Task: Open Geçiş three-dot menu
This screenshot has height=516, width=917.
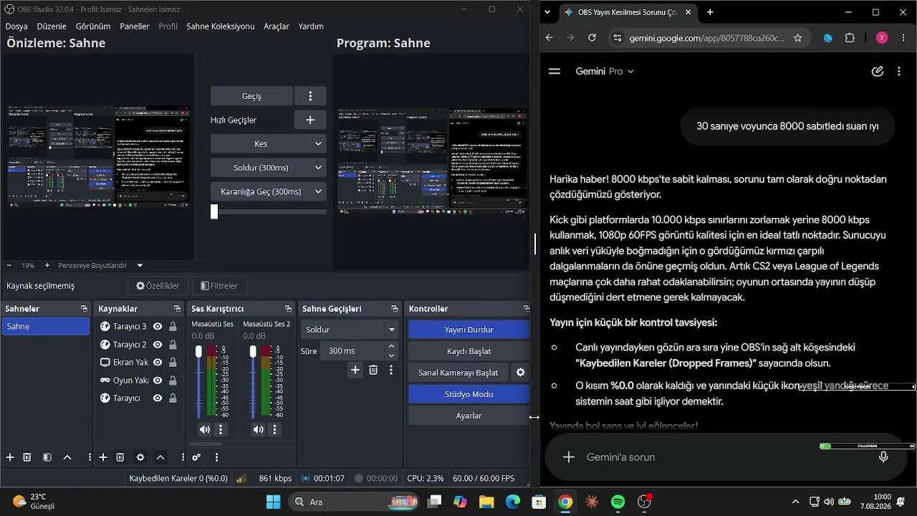Action: (x=310, y=96)
